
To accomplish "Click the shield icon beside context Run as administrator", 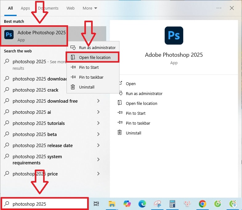I will [x=73, y=47].
